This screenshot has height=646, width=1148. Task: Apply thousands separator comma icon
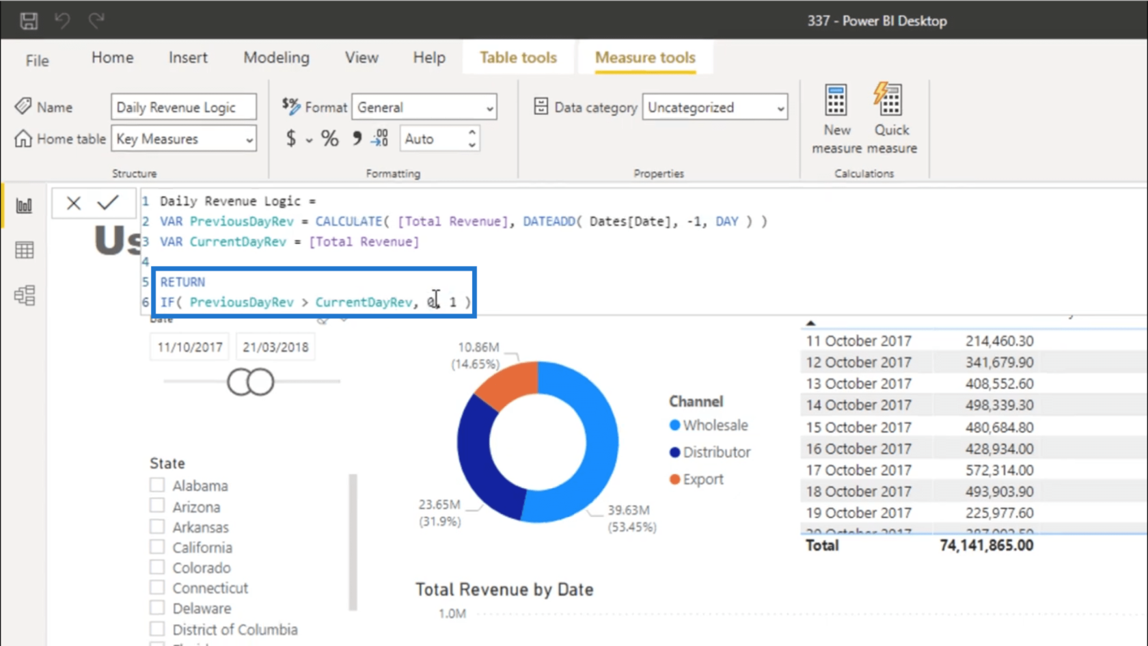point(356,139)
